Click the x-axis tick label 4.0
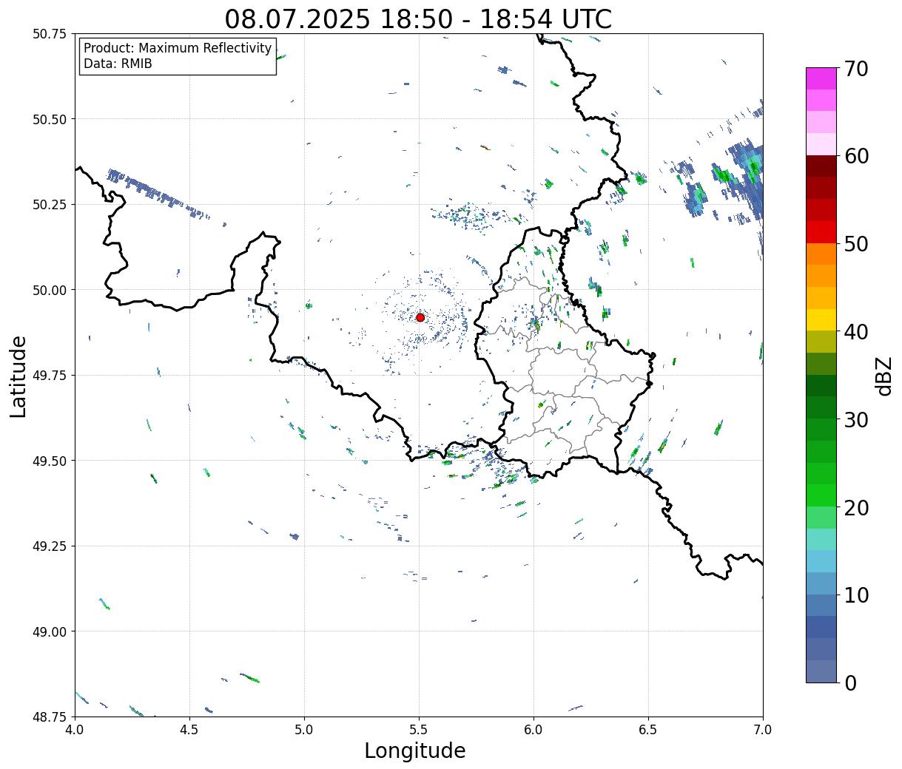This screenshot has width=902, height=769. [75, 729]
